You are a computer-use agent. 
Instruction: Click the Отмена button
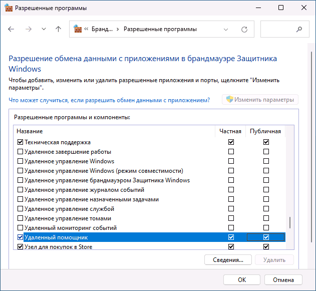(x=283, y=279)
